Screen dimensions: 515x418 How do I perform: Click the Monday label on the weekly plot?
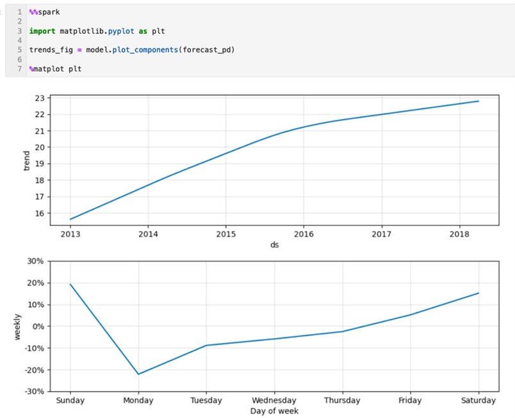138,400
